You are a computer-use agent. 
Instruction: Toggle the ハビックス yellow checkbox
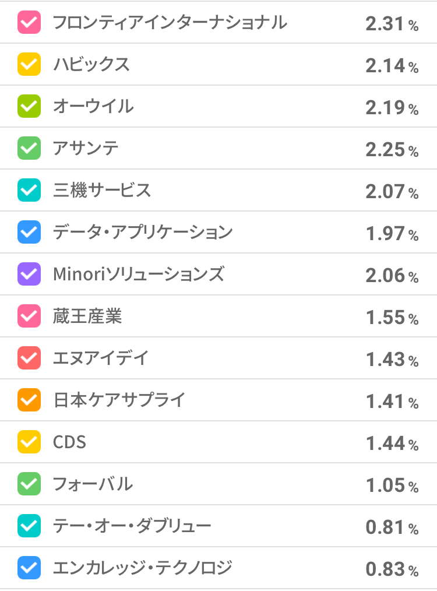coord(29,65)
